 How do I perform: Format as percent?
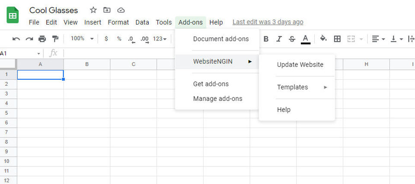point(119,39)
